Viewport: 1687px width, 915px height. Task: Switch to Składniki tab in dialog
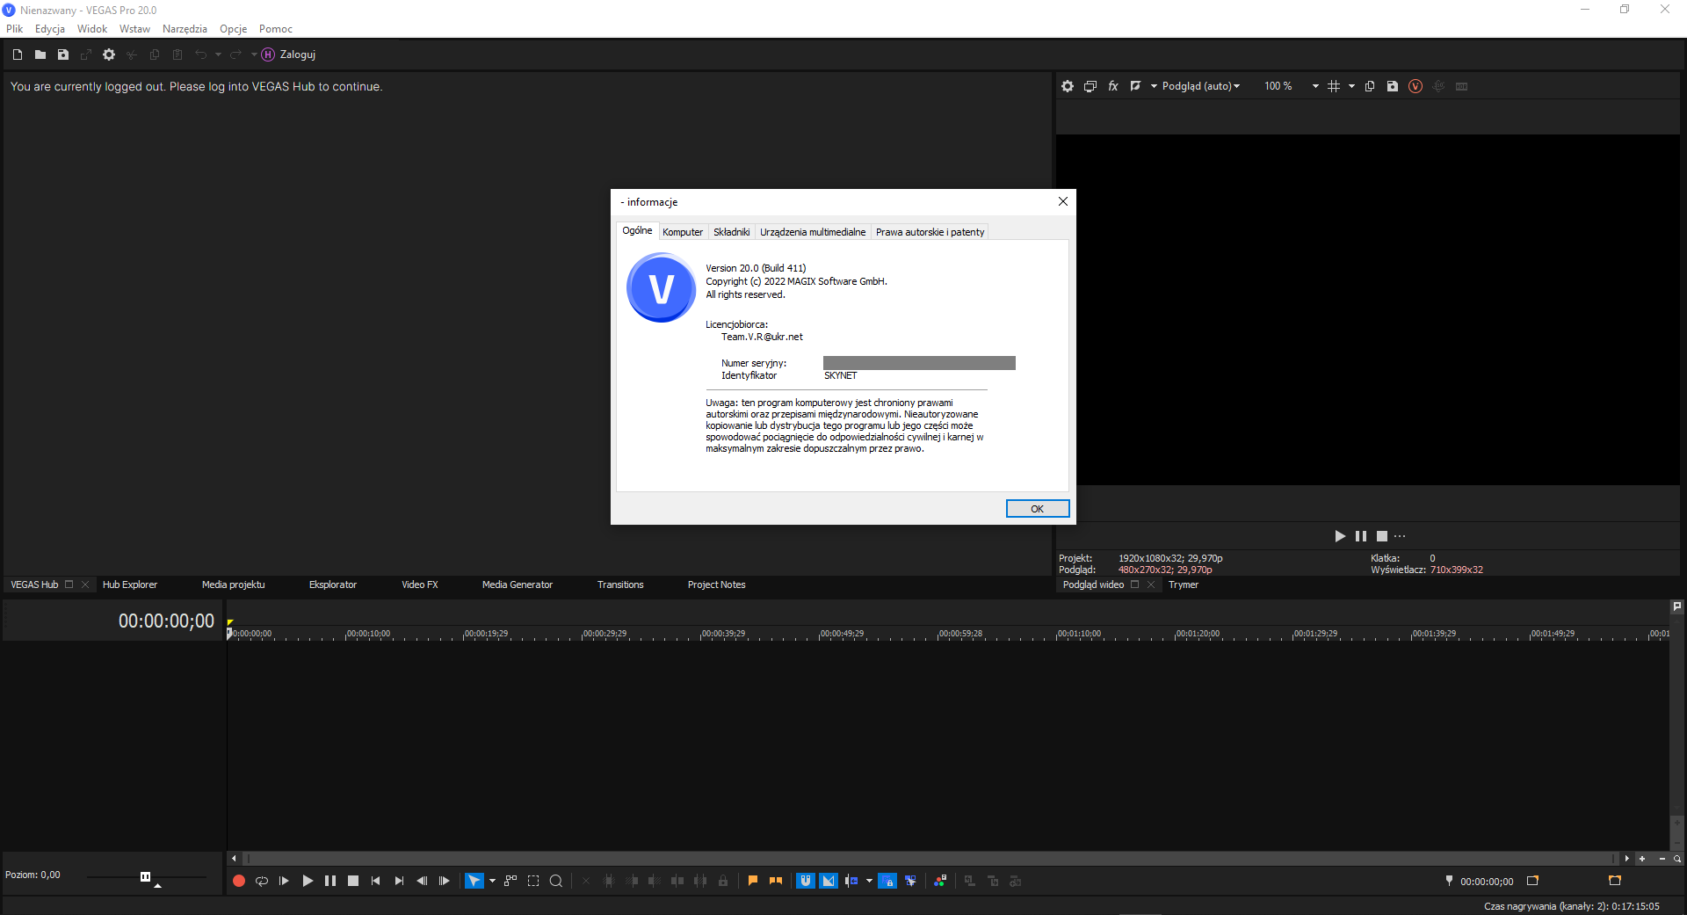732,232
